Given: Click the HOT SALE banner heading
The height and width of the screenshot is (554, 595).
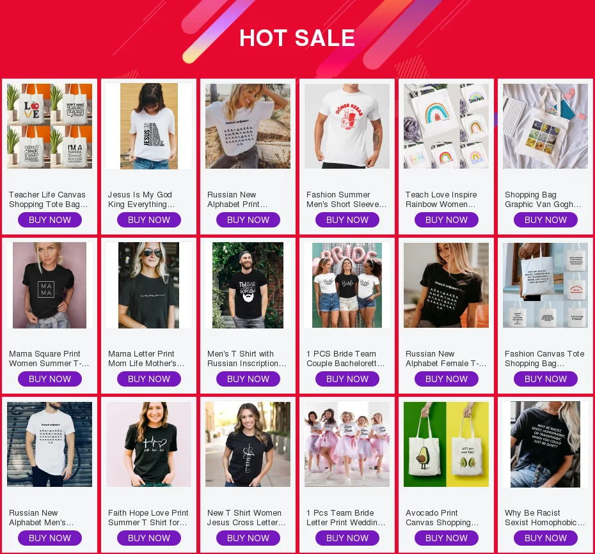Looking at the screenshot, I should coord(297,38).
